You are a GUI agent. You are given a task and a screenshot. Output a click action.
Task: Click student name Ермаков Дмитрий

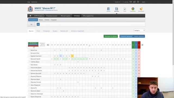point(36,73)
